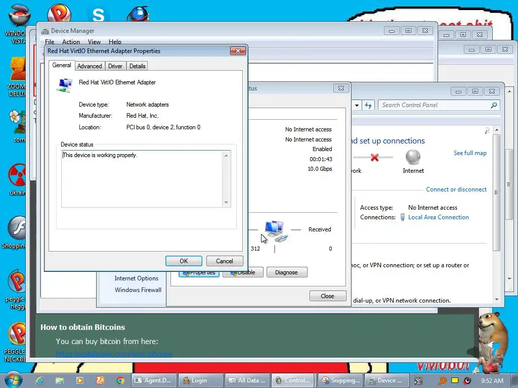This screenshot has width=518, height=388.
Task: Switch to the Agent.D... taskbar window
Action: pyautogui.click(x=154, y=380)
